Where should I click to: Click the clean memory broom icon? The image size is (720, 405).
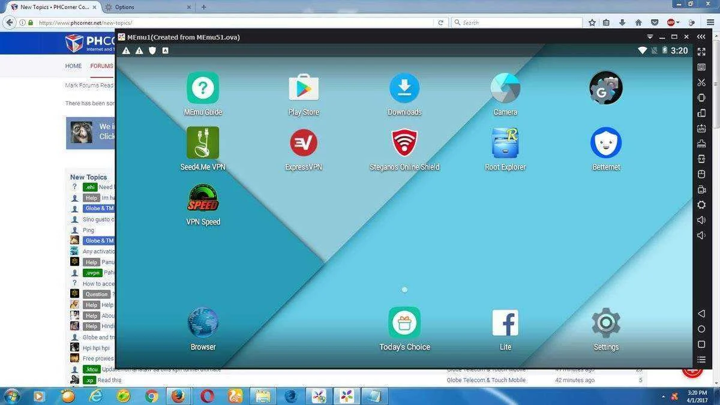[x=701, y=143]
